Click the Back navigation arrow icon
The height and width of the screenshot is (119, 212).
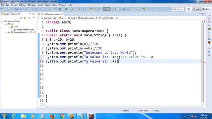click(148, 9)
